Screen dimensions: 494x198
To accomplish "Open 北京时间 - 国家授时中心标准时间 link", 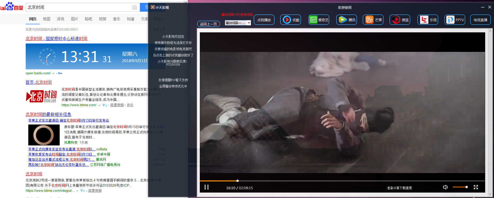I will pyautogui.click(x=56, y=39).
